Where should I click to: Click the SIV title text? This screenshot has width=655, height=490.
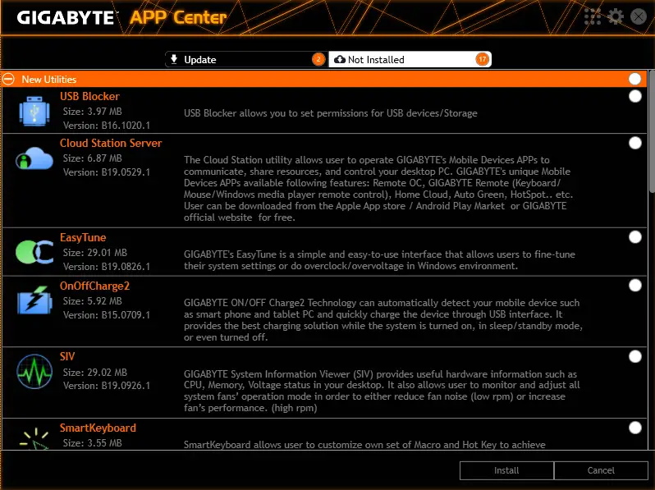click(x=67, y=356)
